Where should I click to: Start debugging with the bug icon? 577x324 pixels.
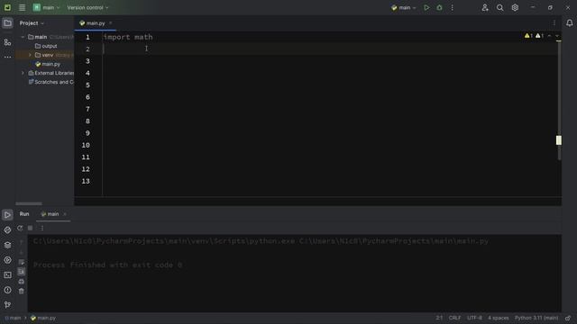(439, 7)
